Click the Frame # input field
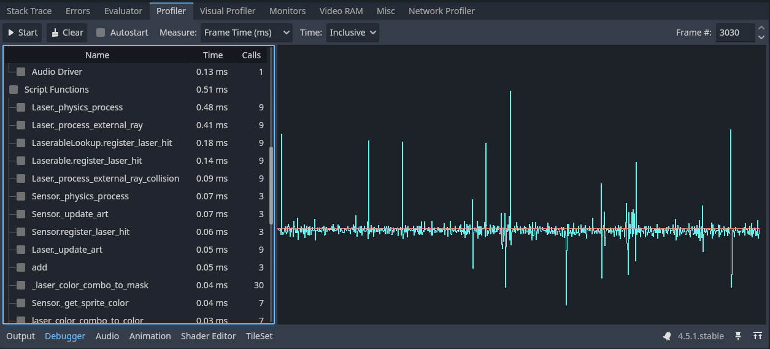The height and width of the screenshot is (349, 770). coord(733,33)
